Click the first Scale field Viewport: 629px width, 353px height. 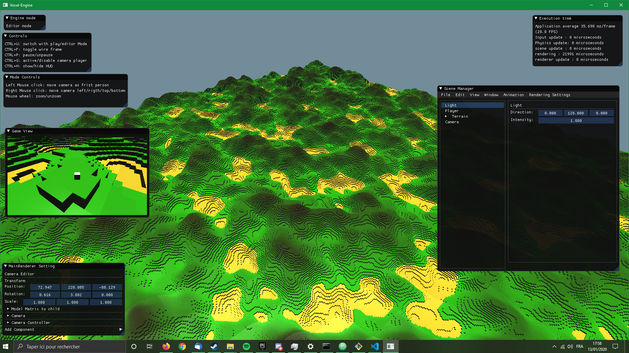[x=39, y=302]
